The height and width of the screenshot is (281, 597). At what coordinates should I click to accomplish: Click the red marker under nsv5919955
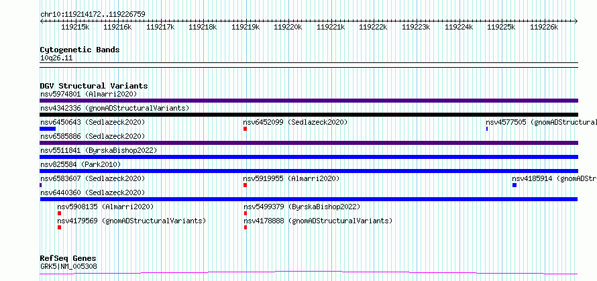pos(246,185)
